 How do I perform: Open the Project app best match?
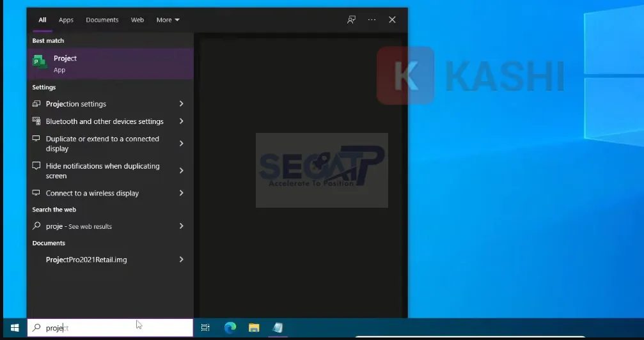tap(110, 64)
